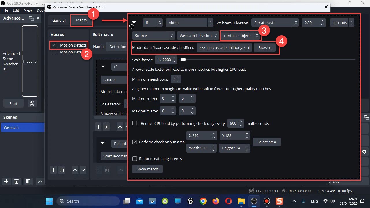
Task: Open Firefox from taskbar
Action: point(216,201)
